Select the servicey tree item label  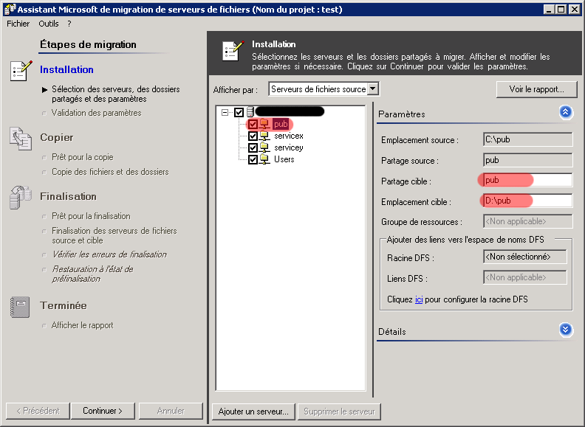coord(289,148)
